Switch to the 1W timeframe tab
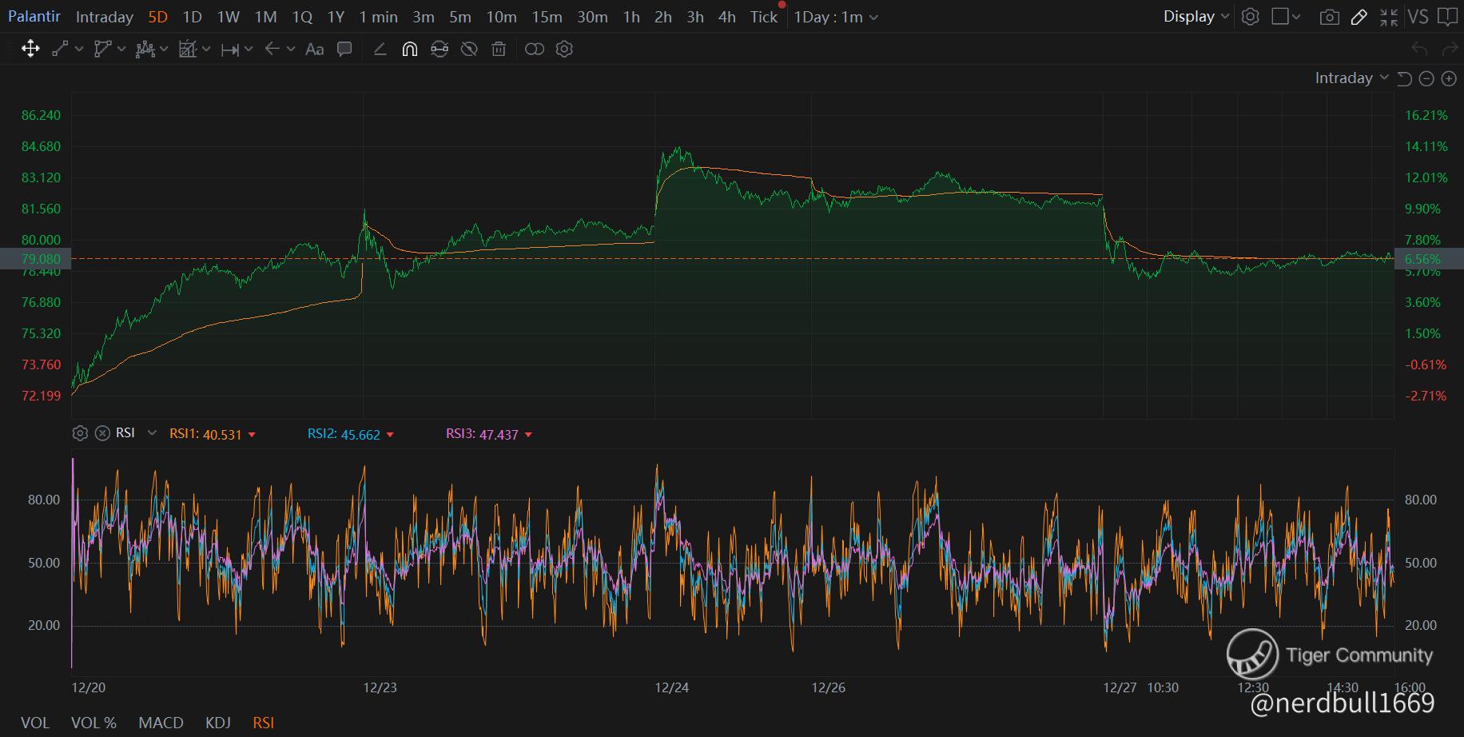 (x=229, y=17)
